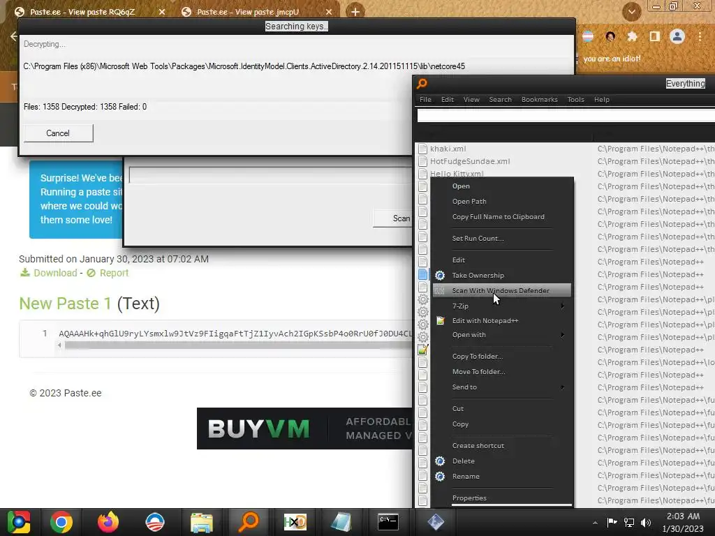The width and height of the screenshot is (715, 536).
Task: Open the File menu in Everything
Action: click(425, 99)
